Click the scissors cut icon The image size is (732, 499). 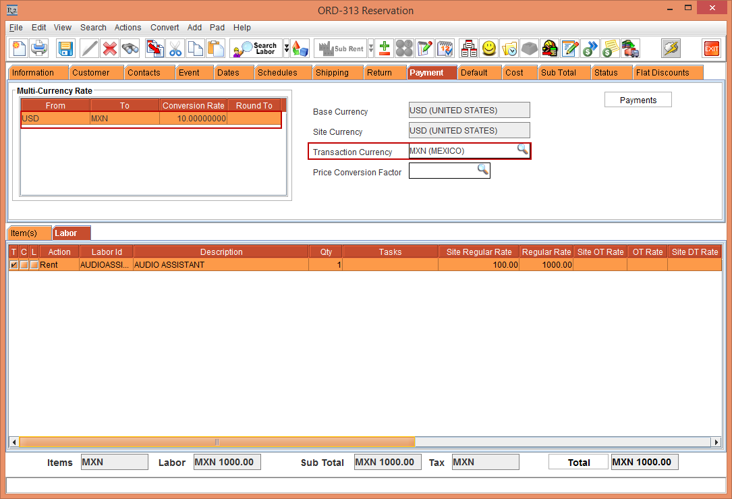click(x=175, y=49)
